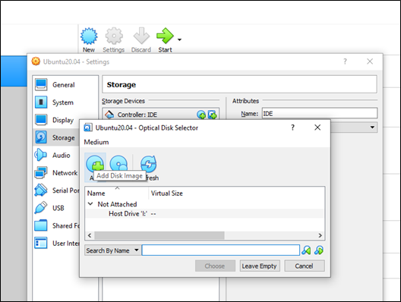
Task: Sort the list by Name column
Action: point(96,193)
